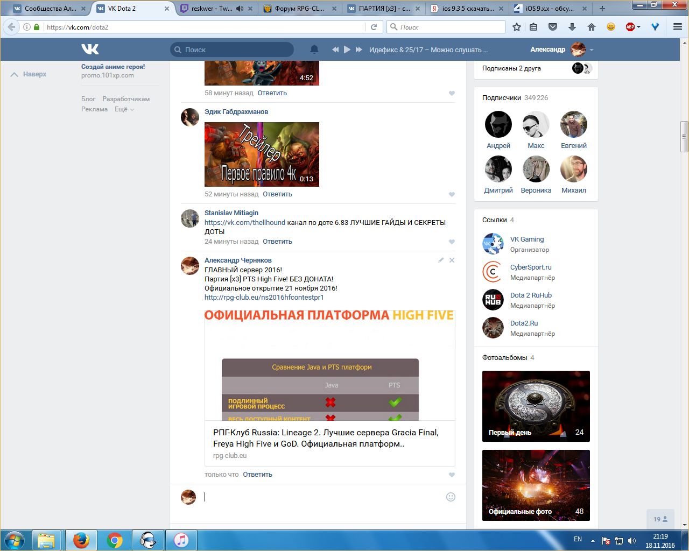The image size is (689, 551).
Task: Like the comment from 58 минут назад
Action: [452, 94]
